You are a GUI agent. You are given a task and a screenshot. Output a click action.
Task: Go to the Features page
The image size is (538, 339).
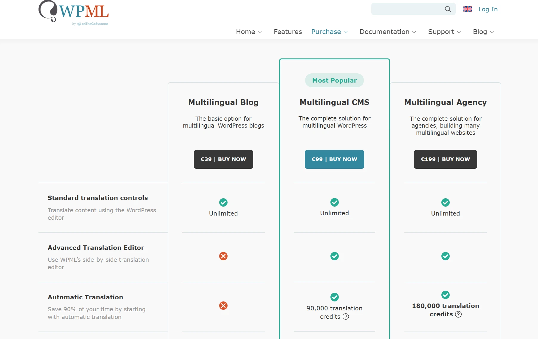[x=288, y=32]
